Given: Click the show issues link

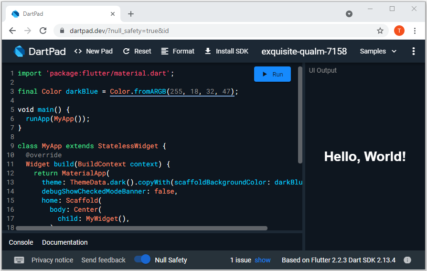Looking at the screenshot, I should (263, 260).
